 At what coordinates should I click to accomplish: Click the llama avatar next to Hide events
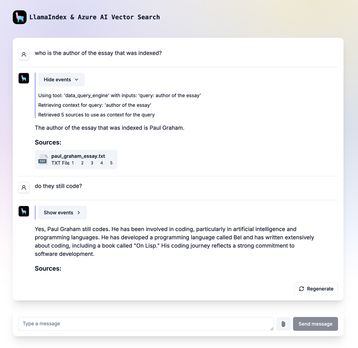pos(24,78)
